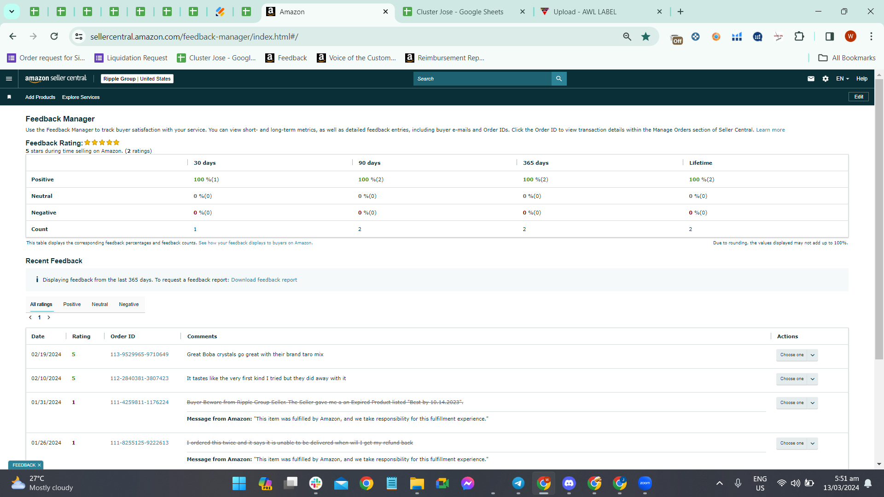
Task: Open the Mail app from the taskbar
Action: (x=341, y=483)
